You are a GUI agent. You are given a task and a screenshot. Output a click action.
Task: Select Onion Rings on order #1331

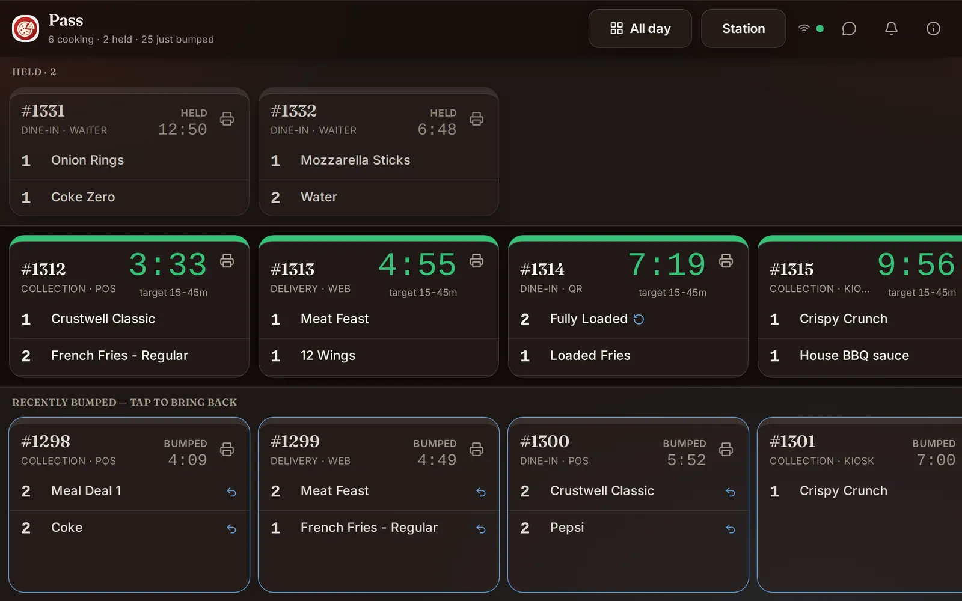click(x=129, y=160)
